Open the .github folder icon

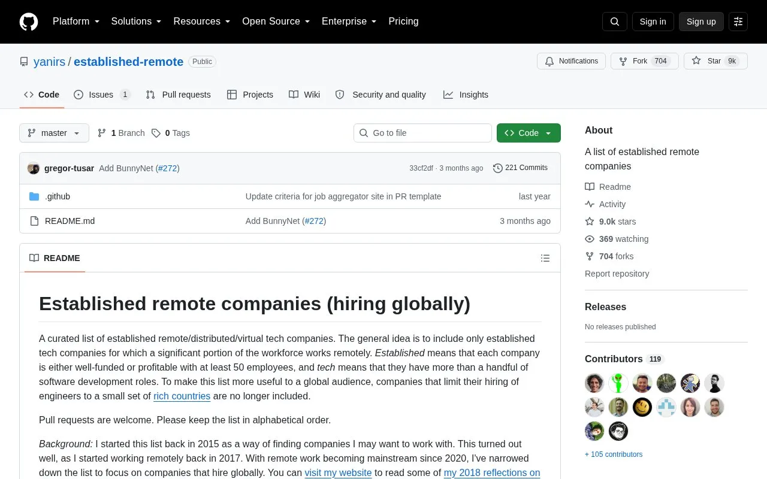(34, 196)
